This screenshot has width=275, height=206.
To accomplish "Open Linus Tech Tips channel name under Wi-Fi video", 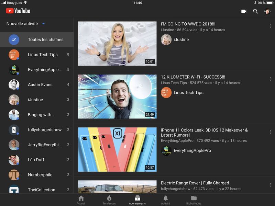I will [188, 92].
